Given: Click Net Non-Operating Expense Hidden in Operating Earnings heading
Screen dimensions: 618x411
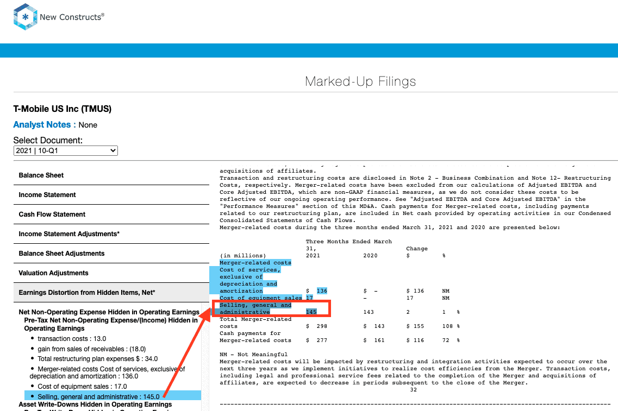Looking at the screenshot, I should 109,312.
